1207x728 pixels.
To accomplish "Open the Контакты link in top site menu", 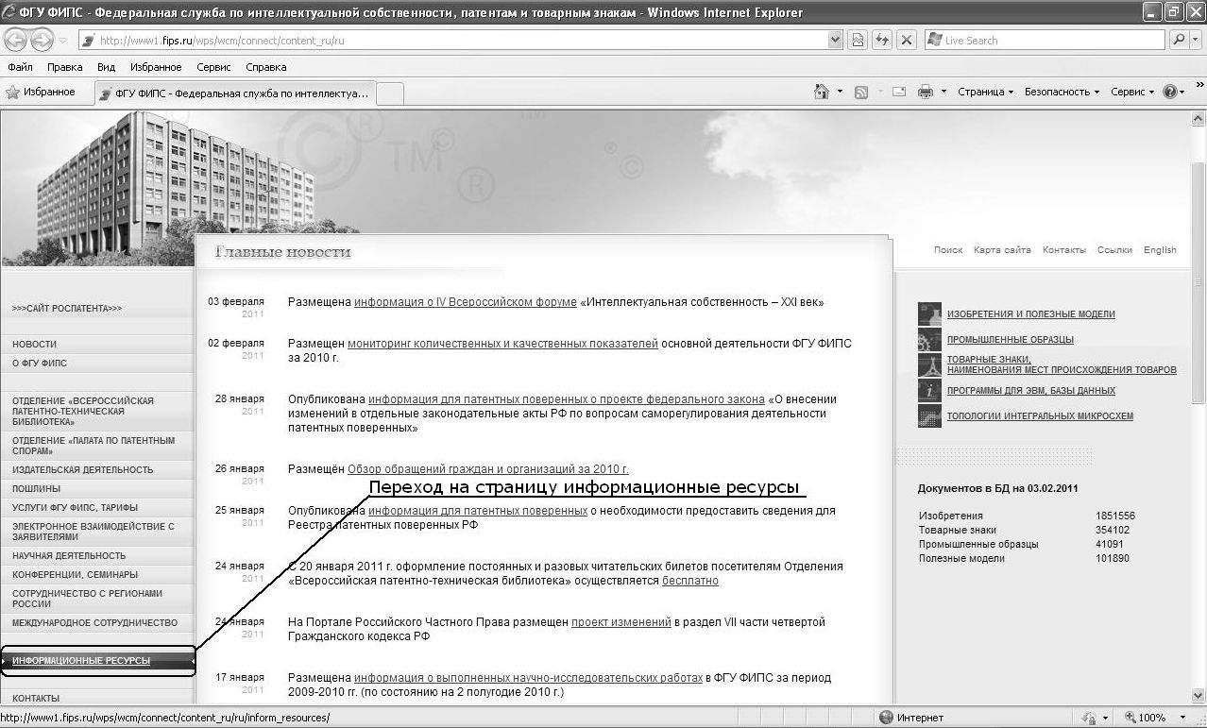I will 1064,250.
